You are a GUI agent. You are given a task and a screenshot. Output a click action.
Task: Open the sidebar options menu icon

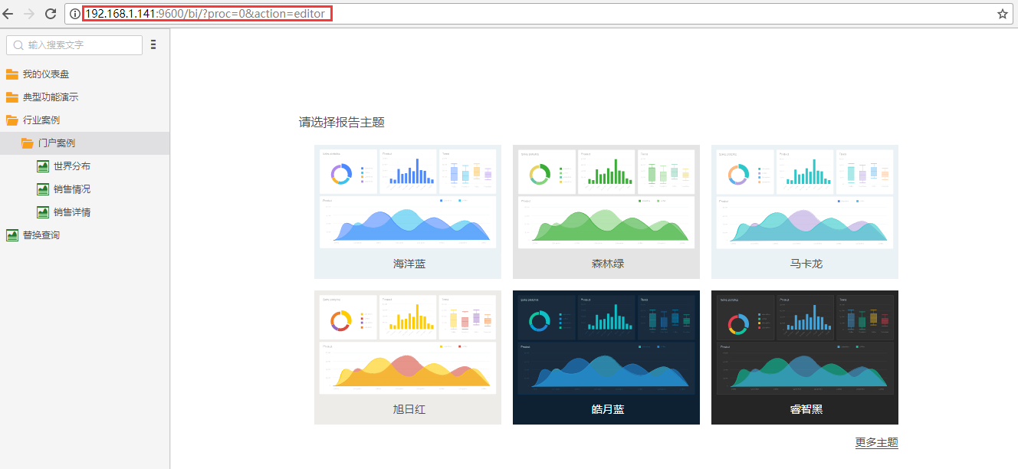153,44
